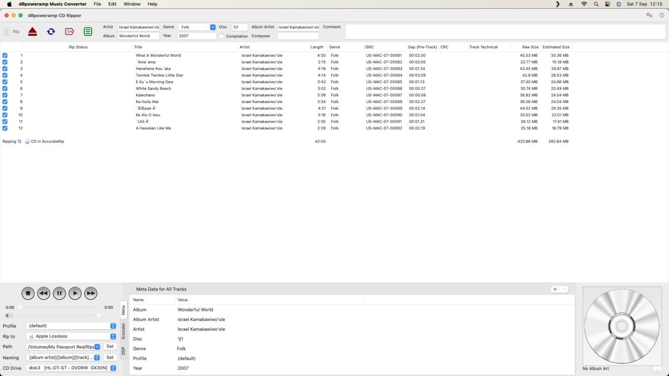
Task: Click the red tag metadata icon
Action: pyautogui.click(x=69, y=31)
